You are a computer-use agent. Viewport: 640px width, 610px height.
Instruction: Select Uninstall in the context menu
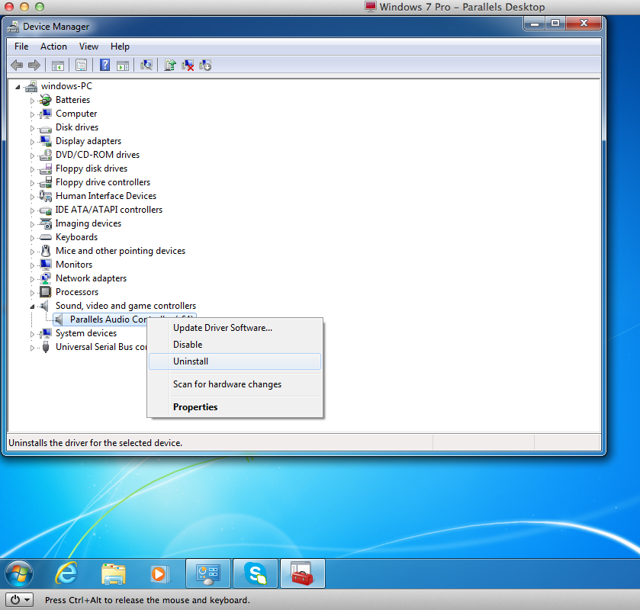[x=235, y=361]
